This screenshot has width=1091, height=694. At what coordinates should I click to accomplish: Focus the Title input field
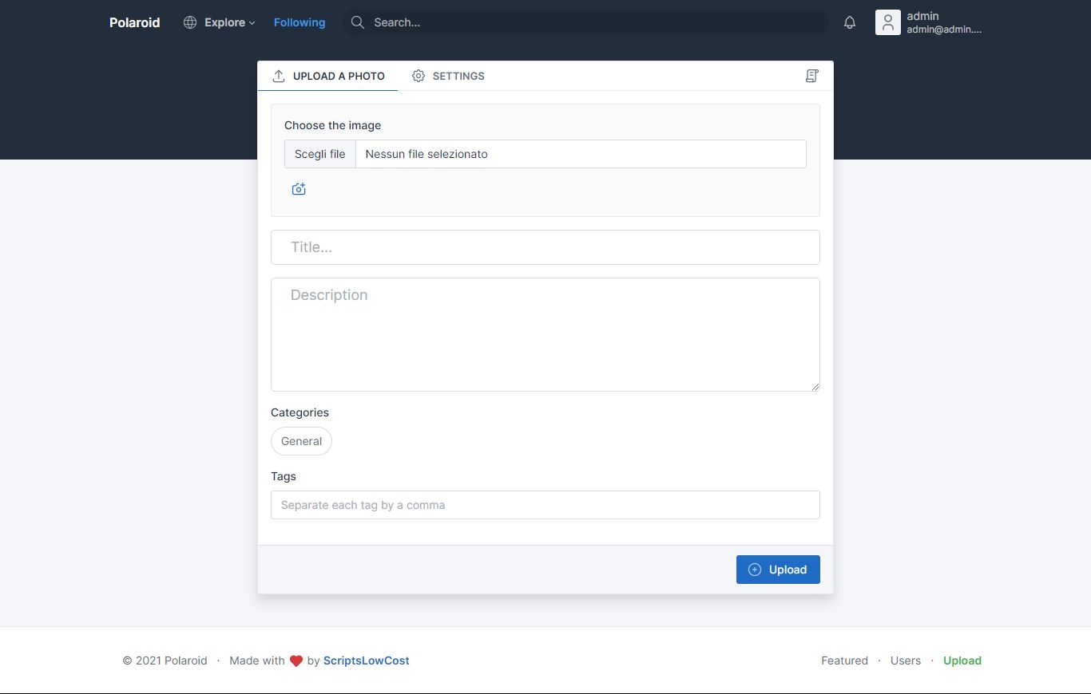click(545, 247)
